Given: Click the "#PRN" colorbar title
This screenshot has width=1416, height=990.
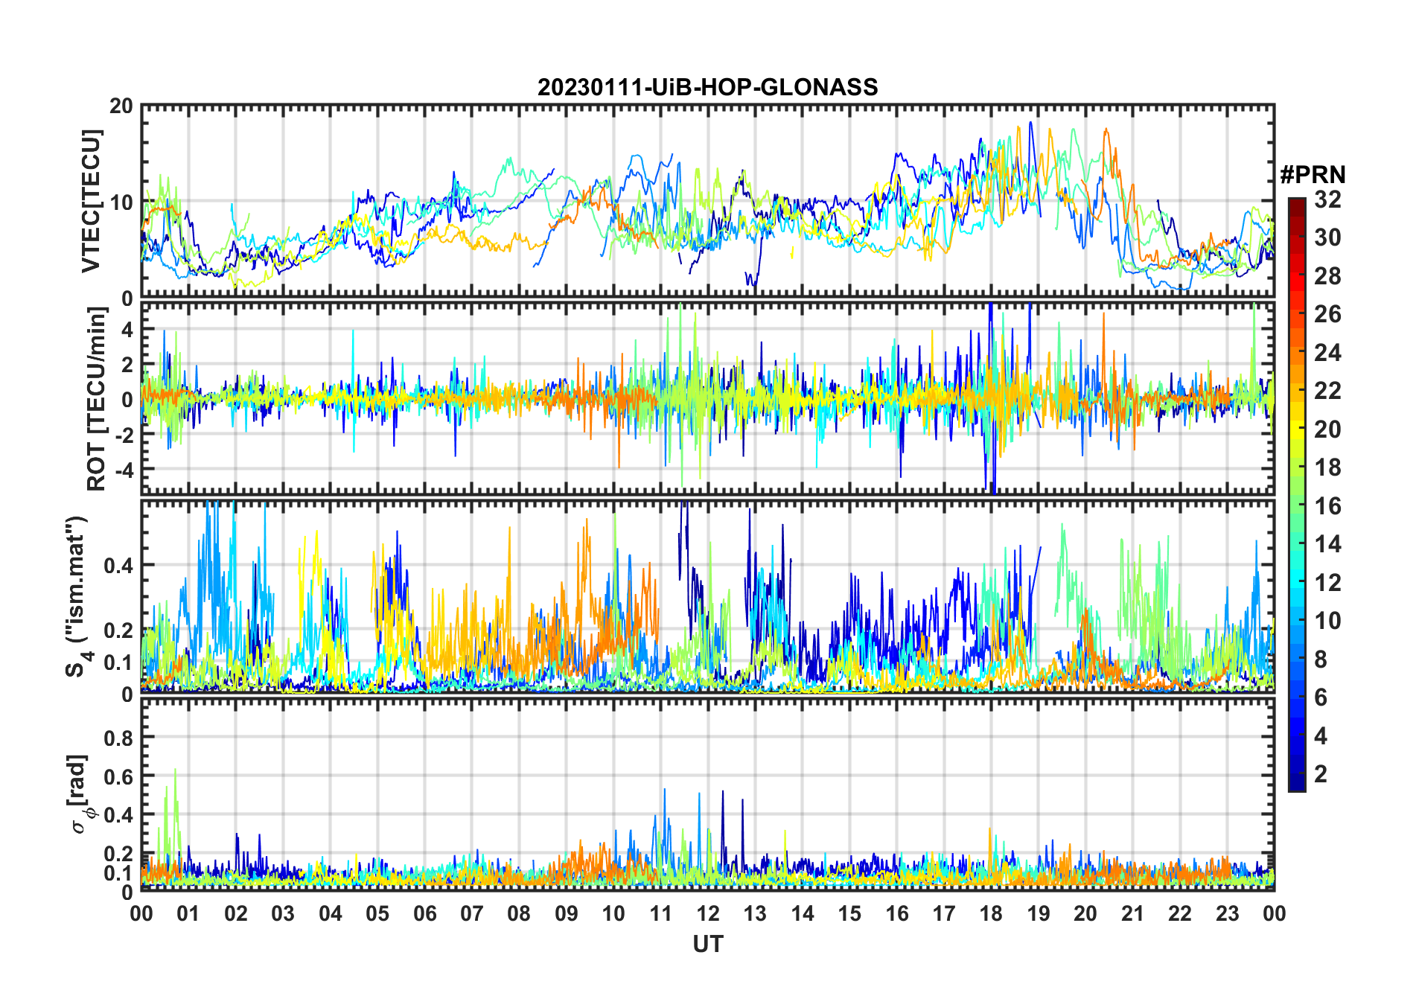Looking at the screenshot, I should coord(1313,175).
